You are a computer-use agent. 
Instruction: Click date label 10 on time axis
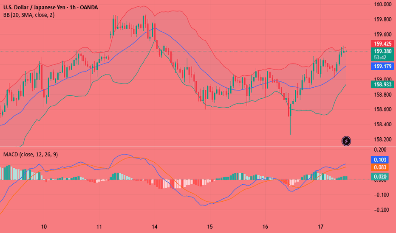coord(44,227)
